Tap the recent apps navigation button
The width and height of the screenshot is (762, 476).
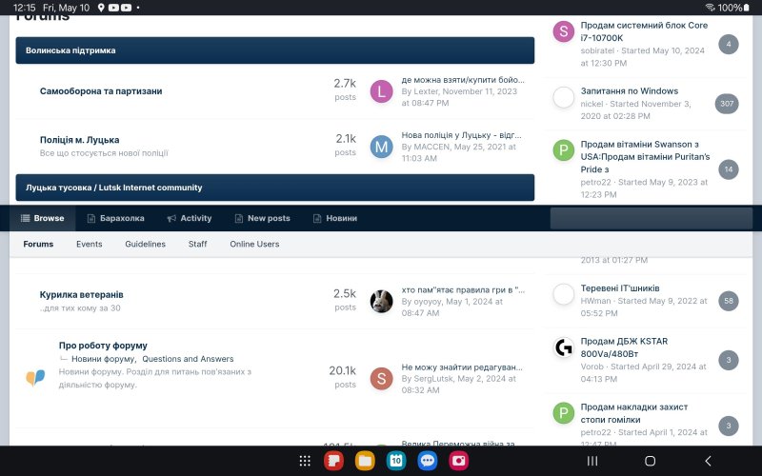[592, 461]
